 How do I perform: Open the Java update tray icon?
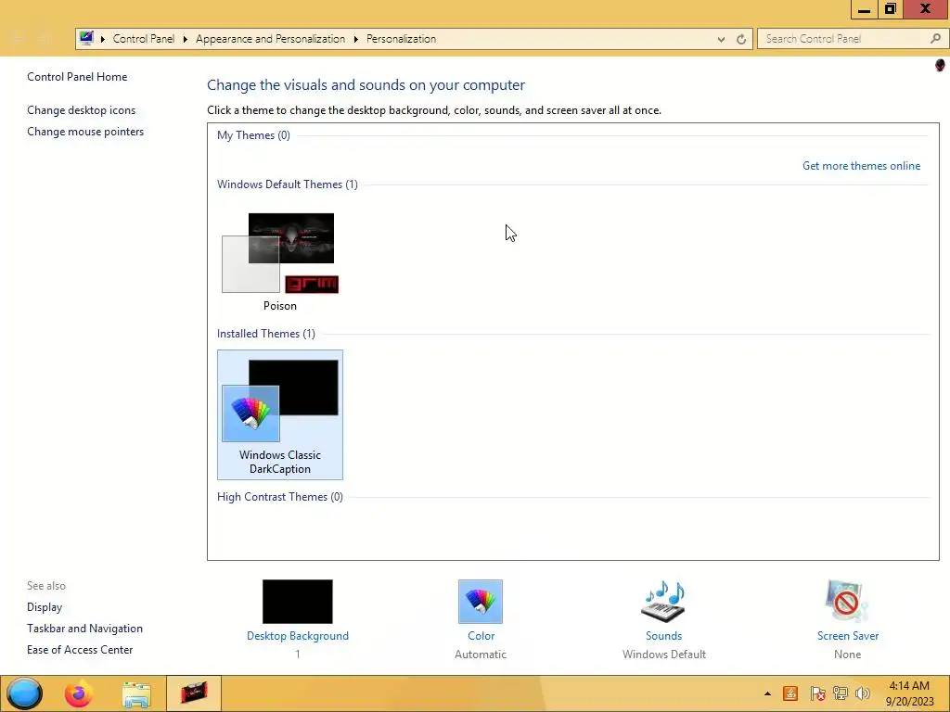tap(790, 693)
